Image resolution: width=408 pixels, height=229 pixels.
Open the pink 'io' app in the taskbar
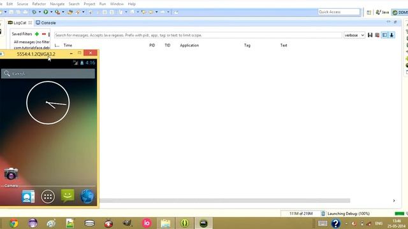147,223
